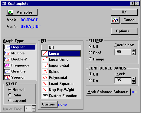
Task: Decrease the Confidence Bands Level
Action: 133,82
